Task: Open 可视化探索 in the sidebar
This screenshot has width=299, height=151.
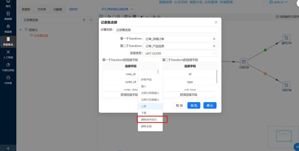Action: [8, 67]
